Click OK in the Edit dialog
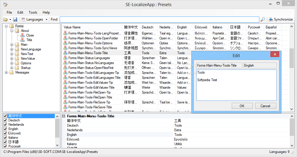This screenshot has height=157, width=297. point(242,106)
